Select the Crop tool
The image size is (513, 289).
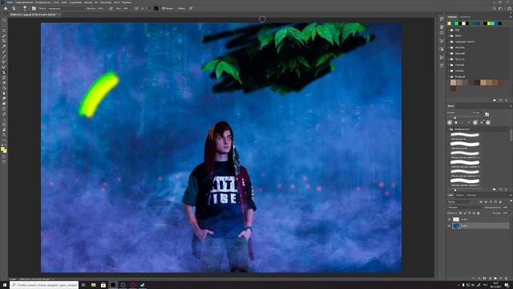(x=4, y=41)
